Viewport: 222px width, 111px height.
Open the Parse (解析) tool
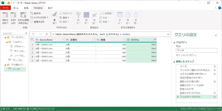tap(64, 22)
